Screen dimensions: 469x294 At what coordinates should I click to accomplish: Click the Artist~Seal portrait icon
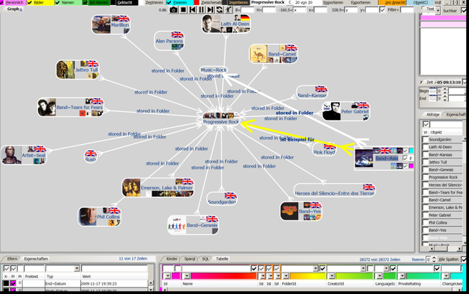(x=11, y=155)
